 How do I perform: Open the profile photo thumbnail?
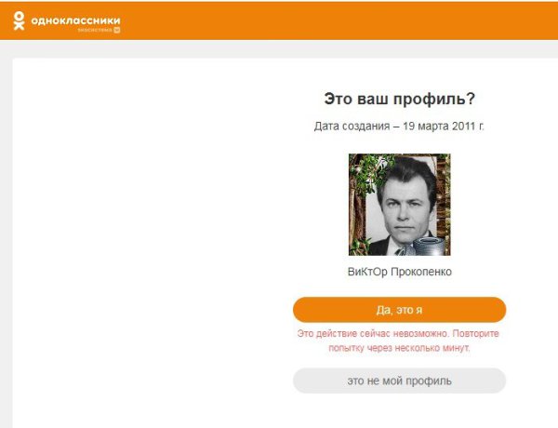pos(399,205)
